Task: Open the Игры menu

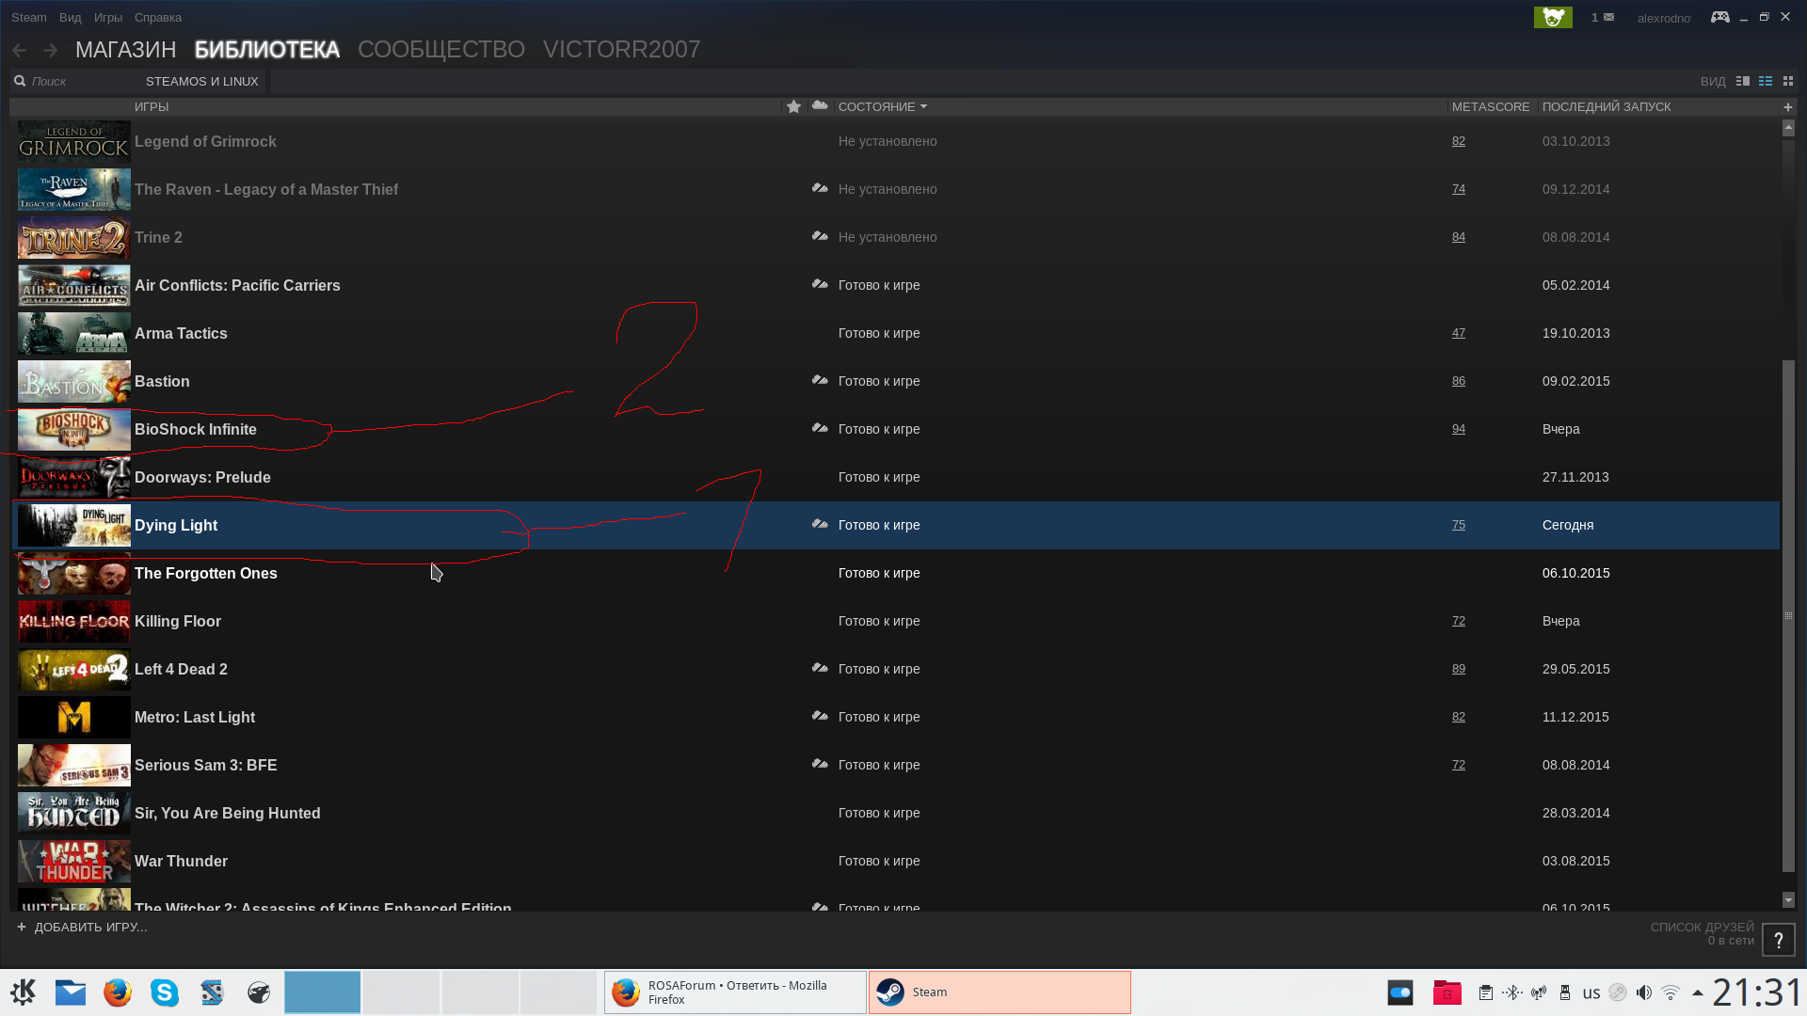Action: pos(107,17)
